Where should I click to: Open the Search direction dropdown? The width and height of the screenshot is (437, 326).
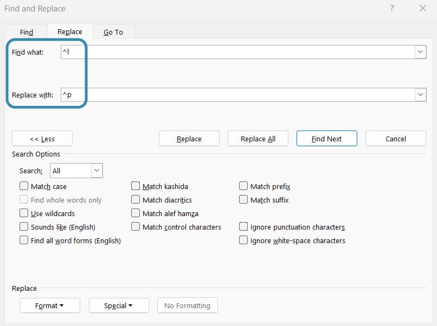97,171
